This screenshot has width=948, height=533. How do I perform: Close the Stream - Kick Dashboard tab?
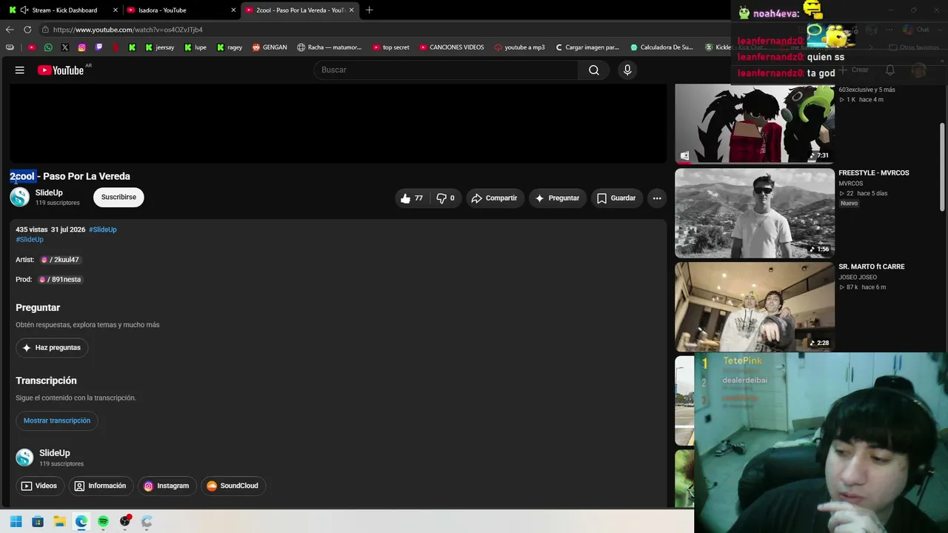116,10
